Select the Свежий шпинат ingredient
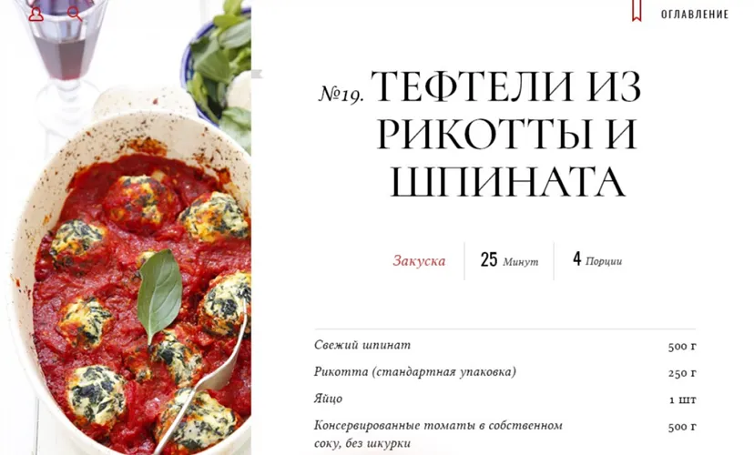The image size is (754, 455). click(362, 345)
